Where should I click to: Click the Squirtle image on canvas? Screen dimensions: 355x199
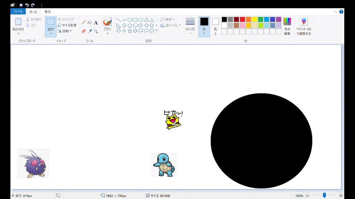coord(164,165)
